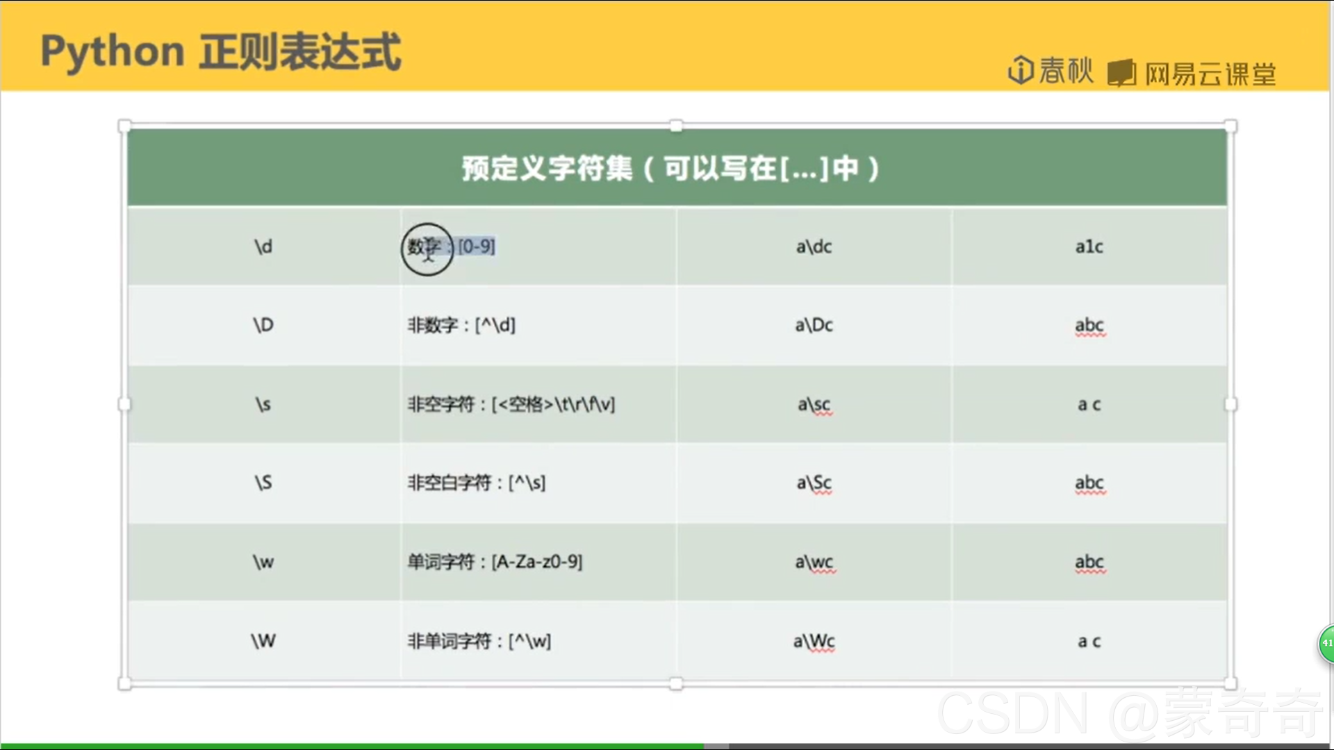
Task: Click the top-center resize handle of the table
Action: (x=675, y=126)
